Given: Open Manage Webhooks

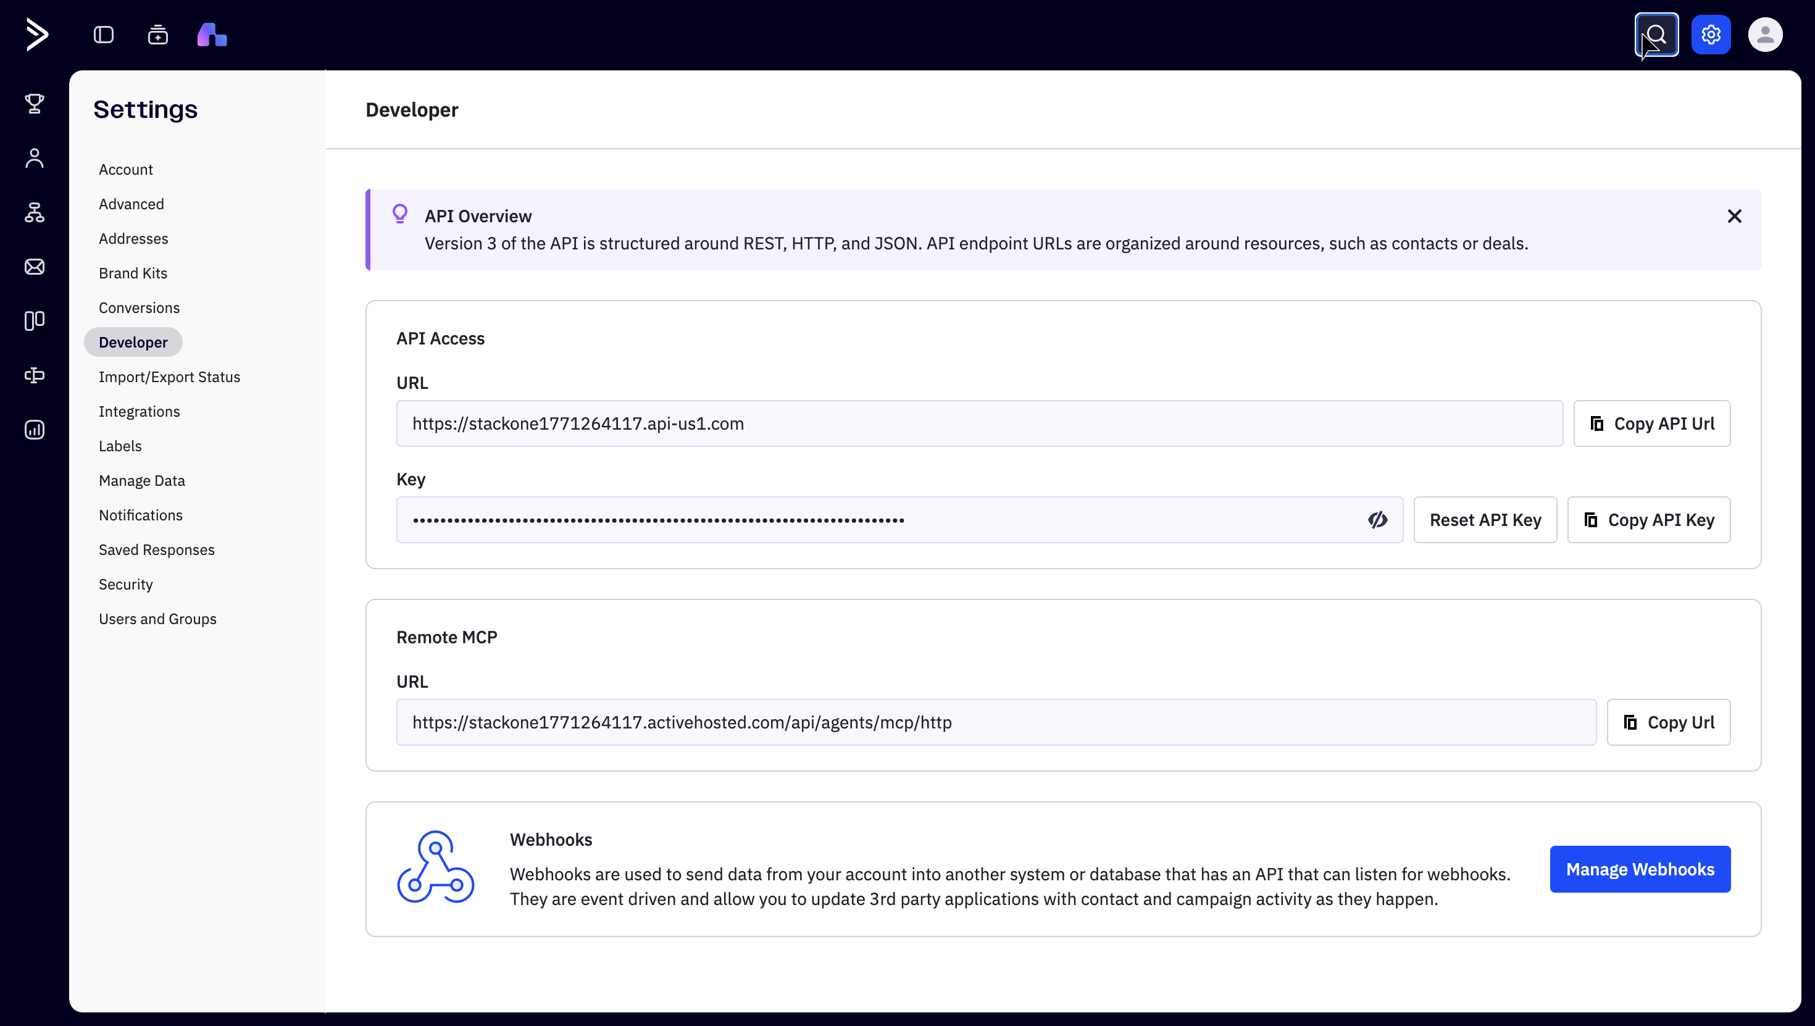Looking at the screenshot, I should coord(1640,869).
